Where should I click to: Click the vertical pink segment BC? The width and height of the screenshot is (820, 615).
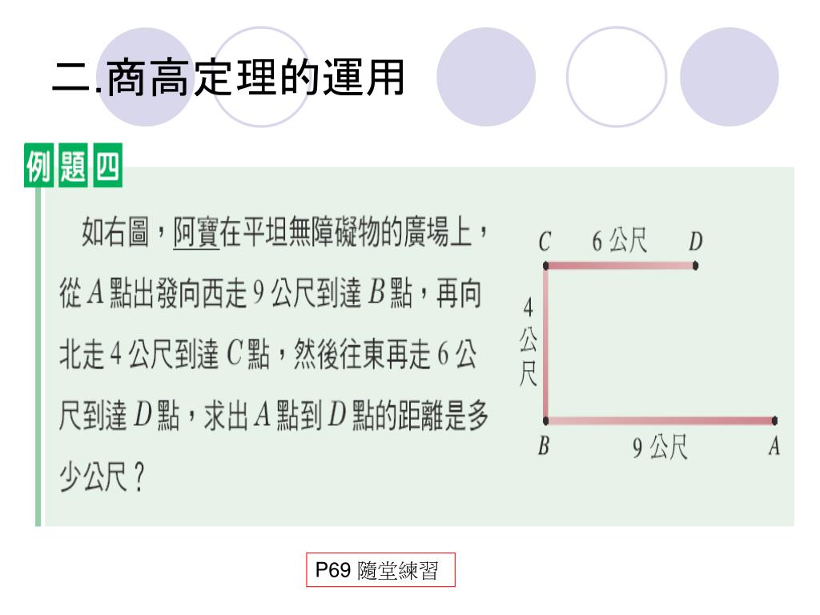[x=545, y=343]
